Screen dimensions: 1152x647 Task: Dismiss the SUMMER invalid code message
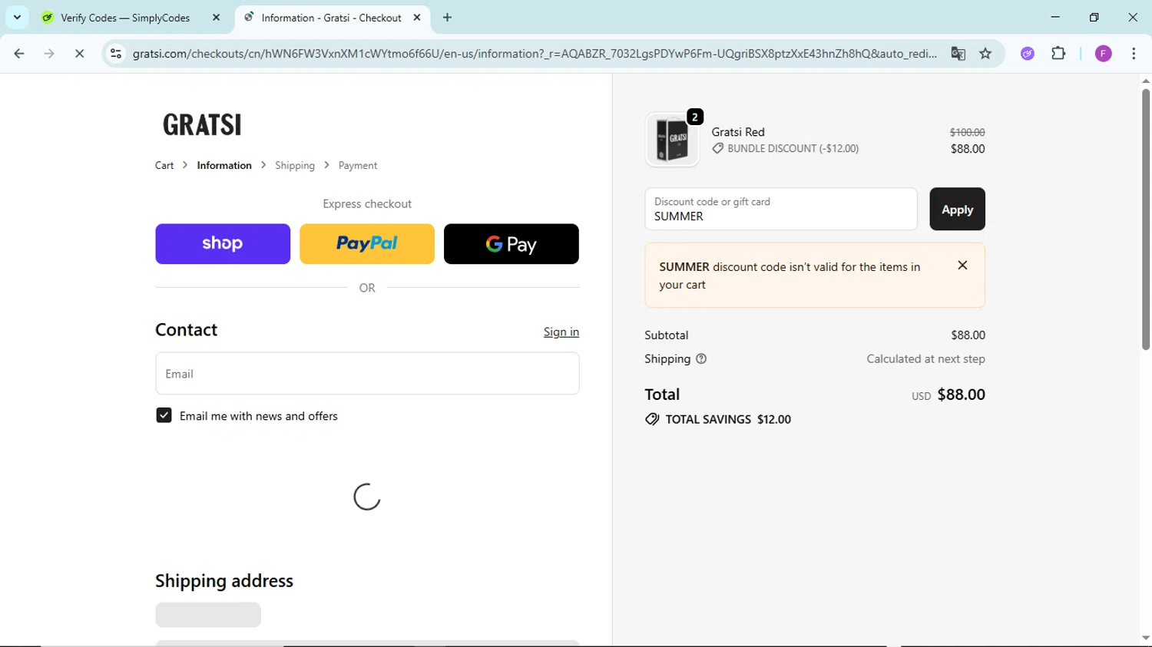click(x=962, y=266)
